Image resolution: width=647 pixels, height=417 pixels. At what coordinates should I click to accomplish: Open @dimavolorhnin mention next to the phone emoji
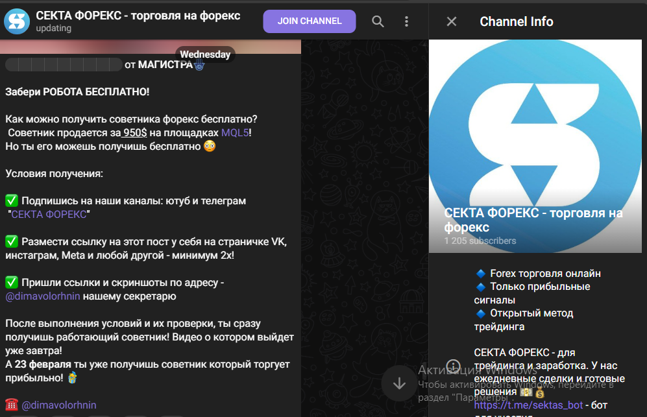tap(58, 405)
